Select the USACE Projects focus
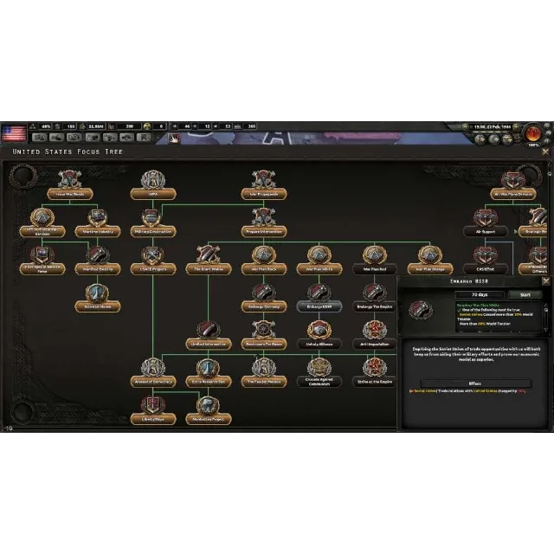Screen dimensions: 554x554 [x=153, y=262]
